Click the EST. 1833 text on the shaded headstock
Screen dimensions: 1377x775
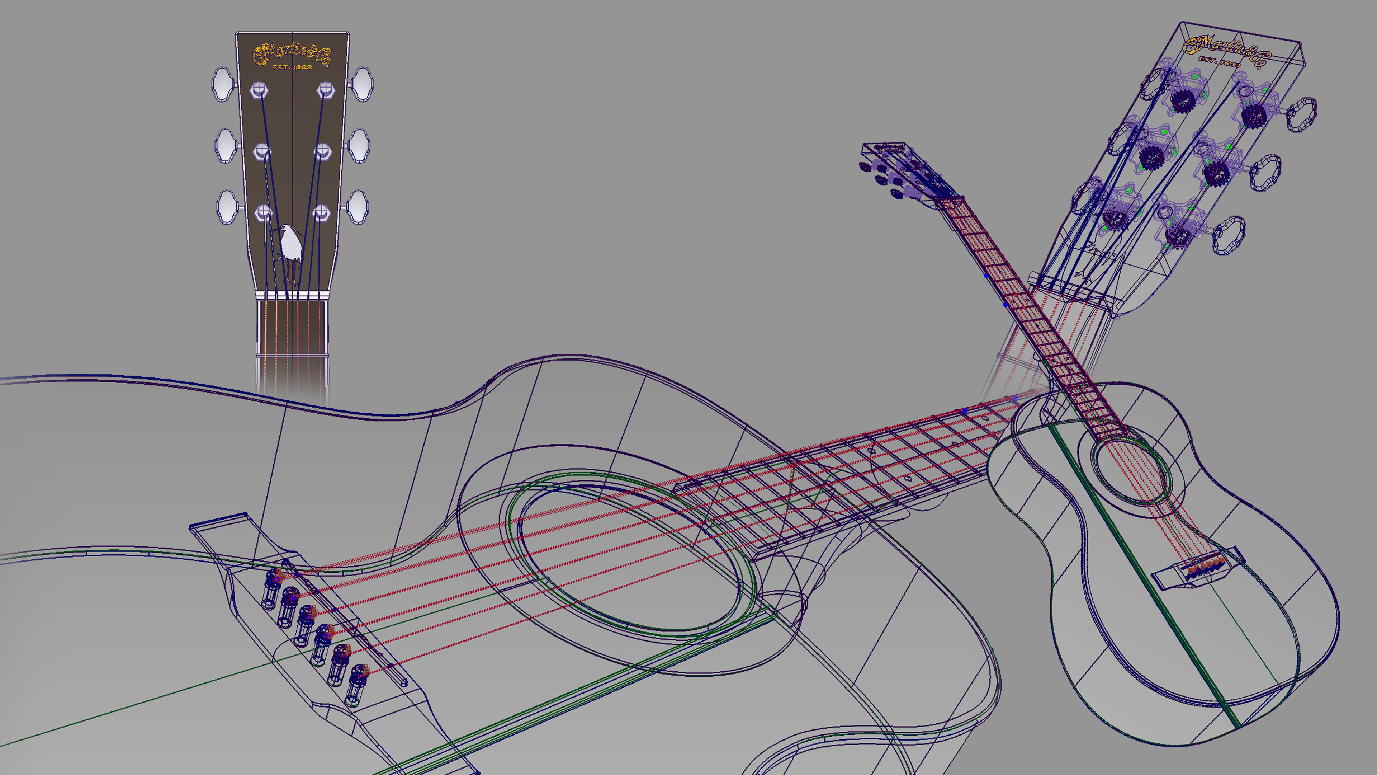(x=292, y=67)
